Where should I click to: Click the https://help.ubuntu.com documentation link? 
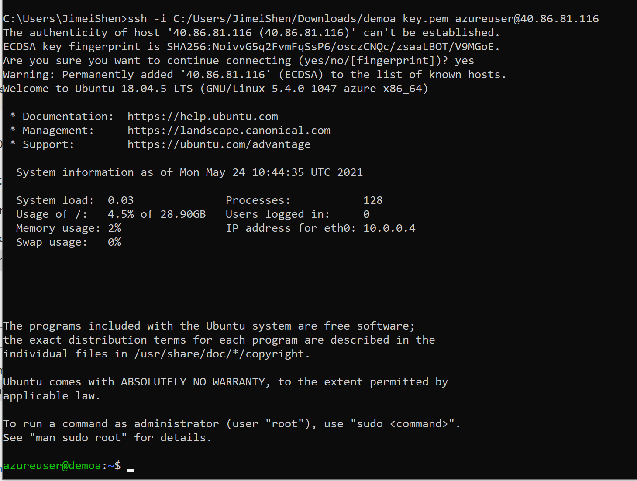(203, 117)
